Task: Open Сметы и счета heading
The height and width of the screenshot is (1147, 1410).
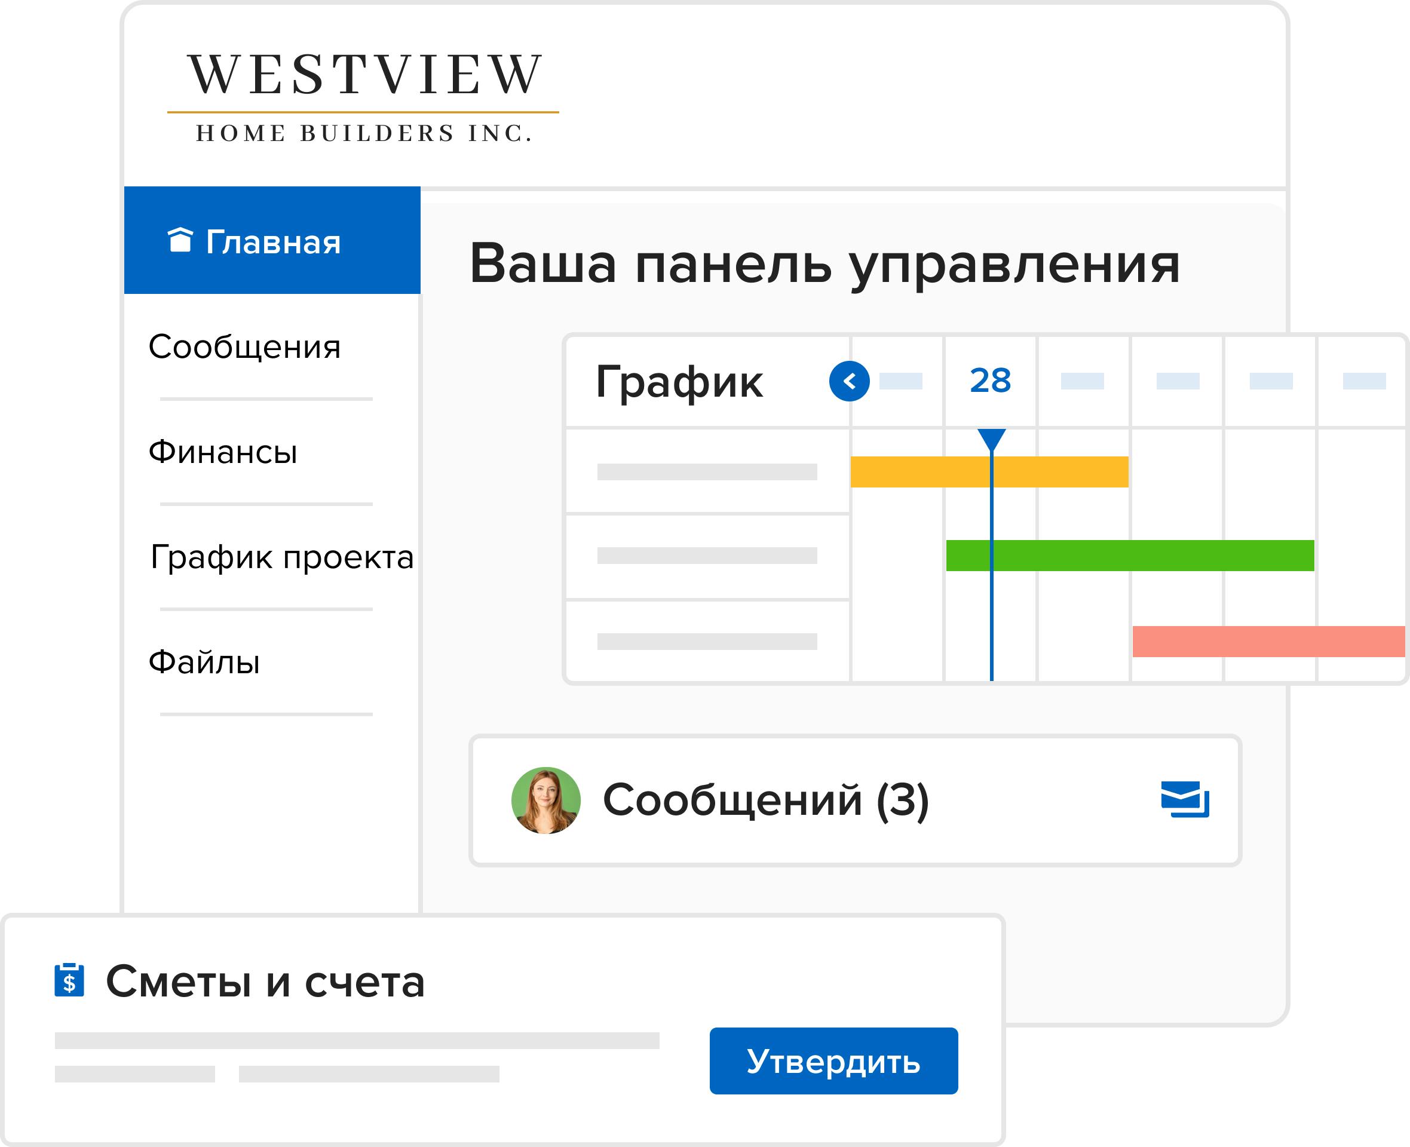Action: coord(265,981)
